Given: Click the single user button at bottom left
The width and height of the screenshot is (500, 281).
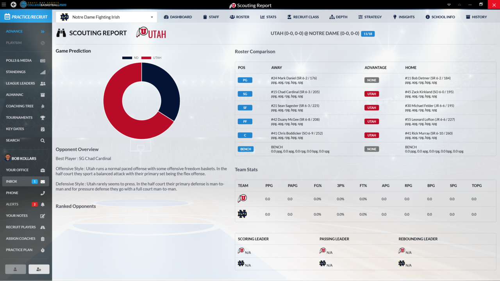Looking at the screenshot, I should click(x=16, y=269).
